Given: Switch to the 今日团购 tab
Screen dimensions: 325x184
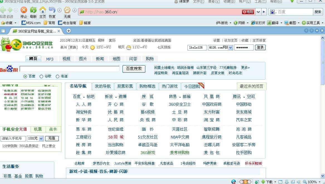Looking at the screenshot, I should tap(193, 86).
